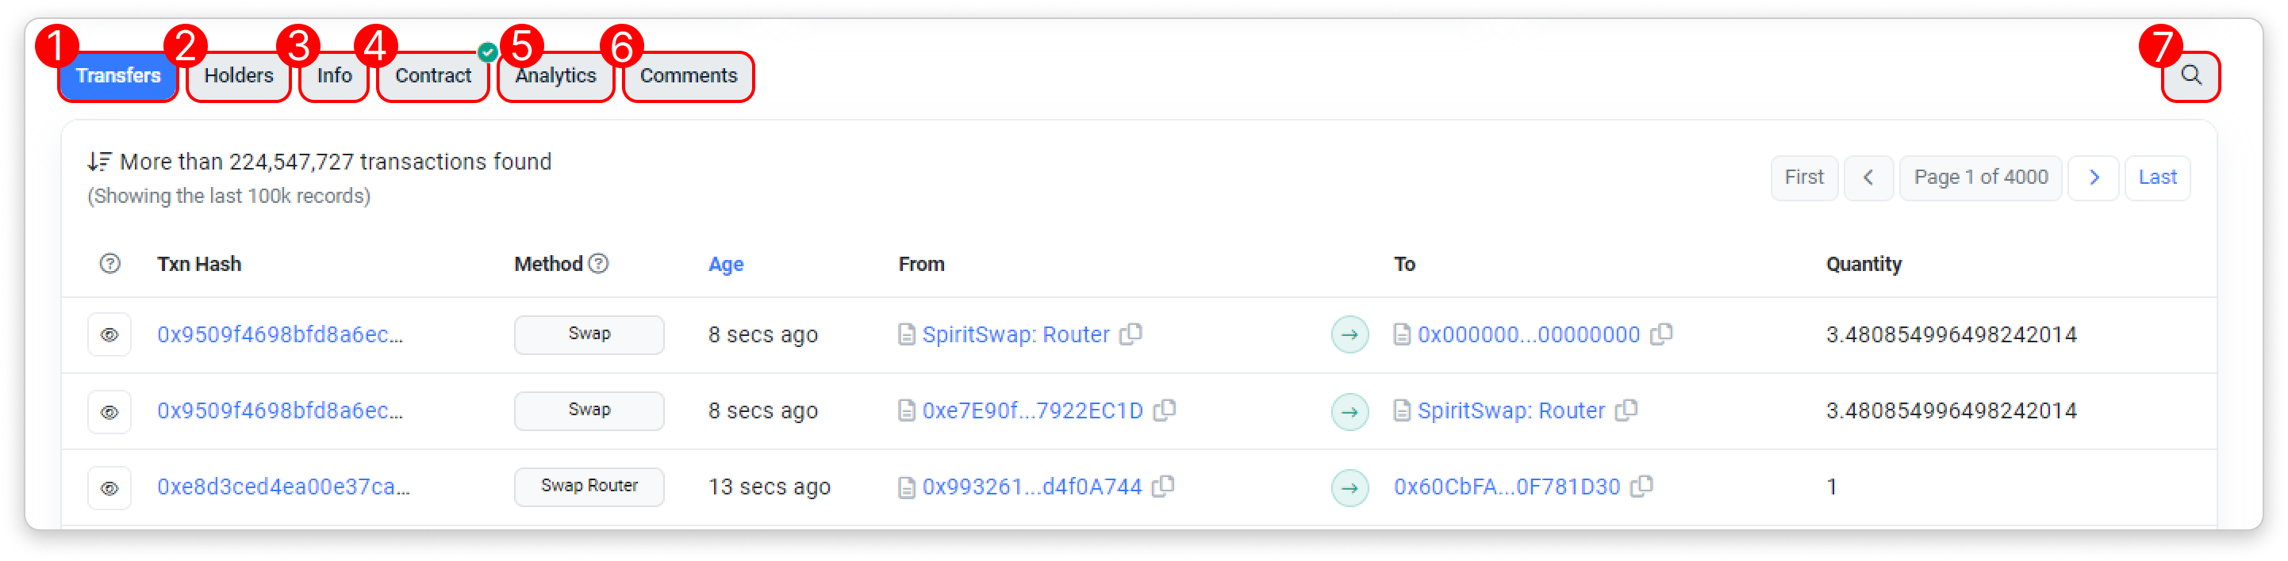The width and height of the screenshot is (2288, 561).
Task: Go to previous page with left chevron
Action: pos(1868,177)
